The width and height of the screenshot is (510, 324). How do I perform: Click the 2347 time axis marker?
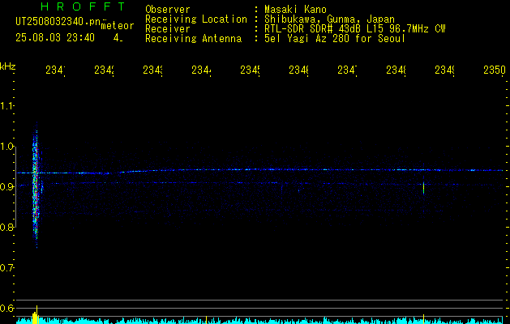(347, 70)
